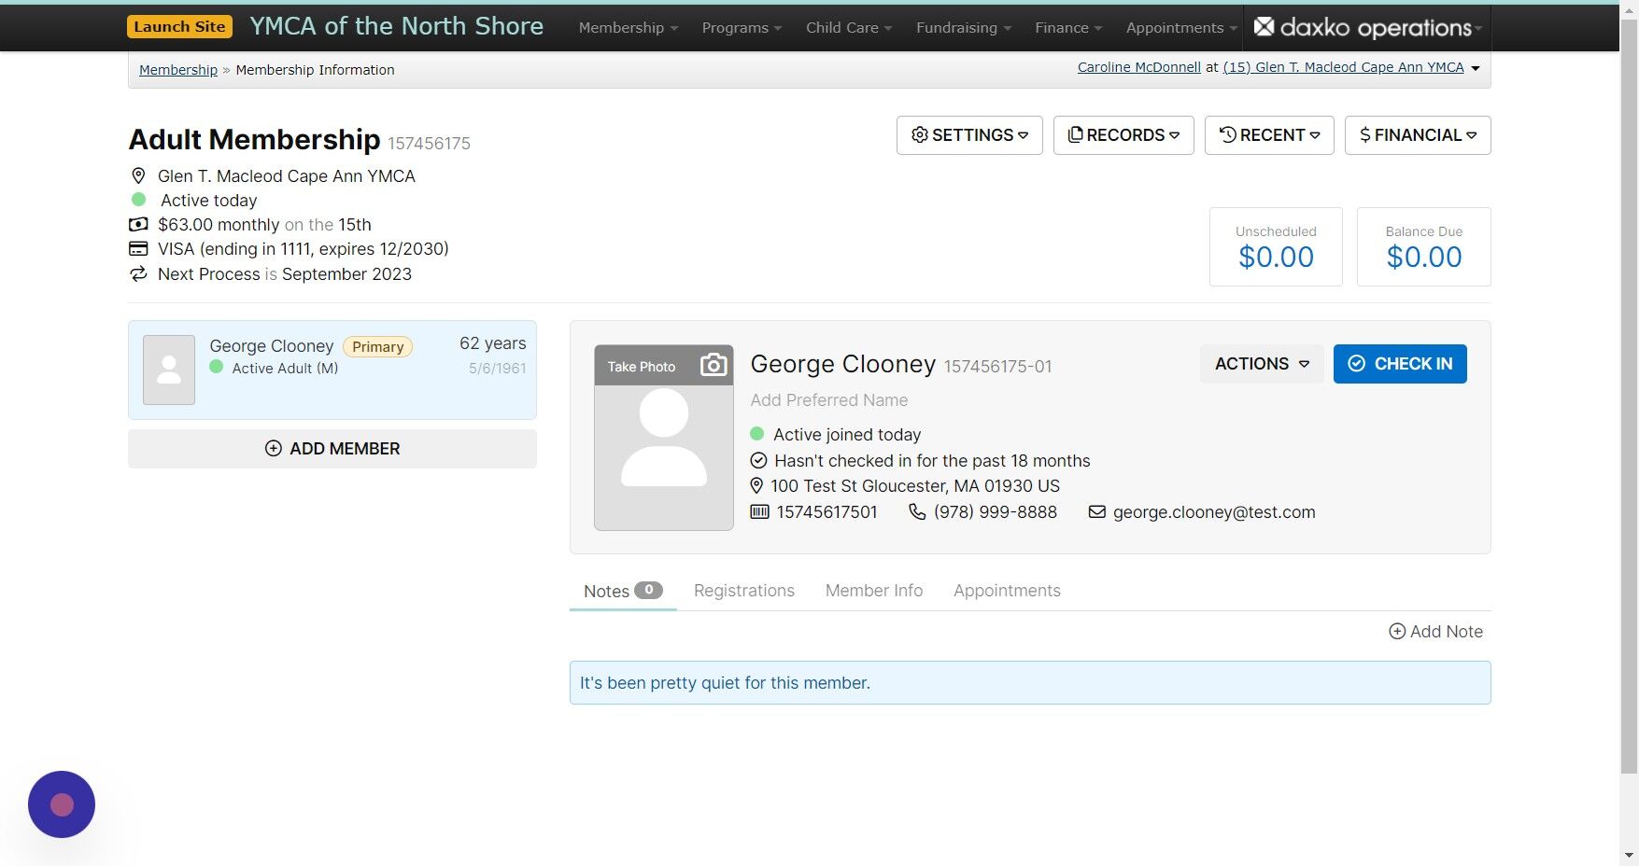Click the green status dot beside Active joined today
This screenshot has width=1639, height=866.
point(757,434)
